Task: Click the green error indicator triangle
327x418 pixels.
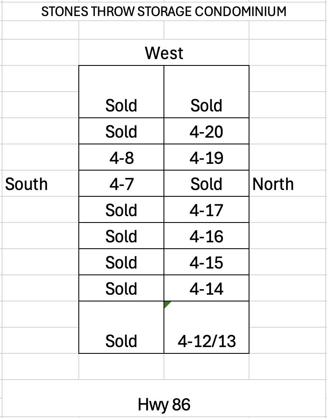Action: tap(166, 304)
